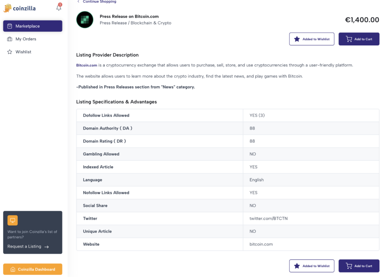This screenshot has width=387, height=277.
Task: Click the 'bitcoin.com' website value
Action: tap(261, 244)
